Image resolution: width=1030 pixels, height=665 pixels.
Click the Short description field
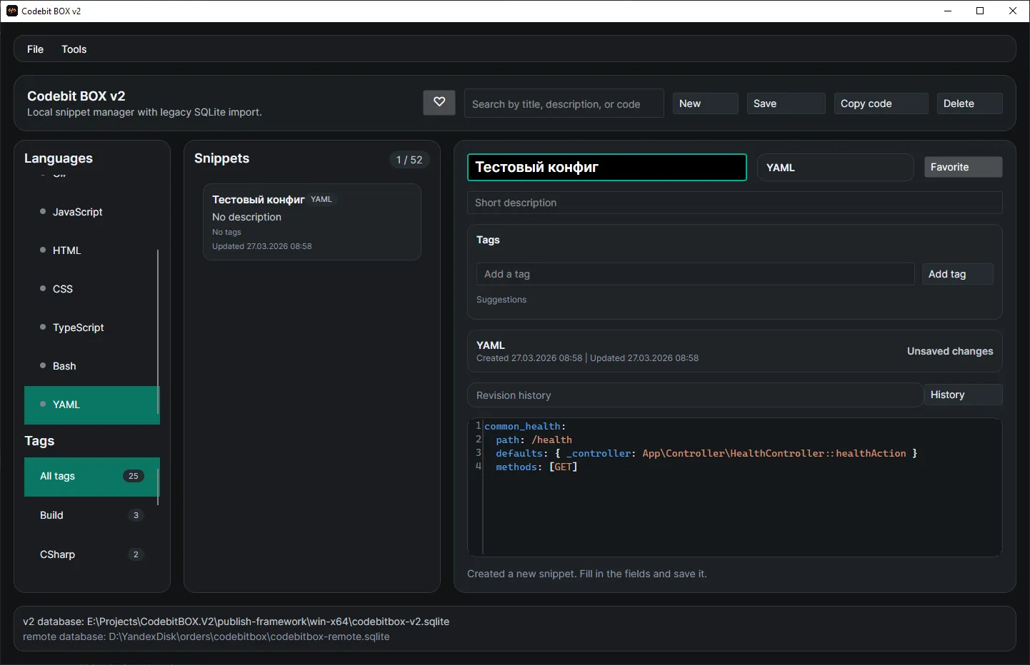click(x=734, y=203)
